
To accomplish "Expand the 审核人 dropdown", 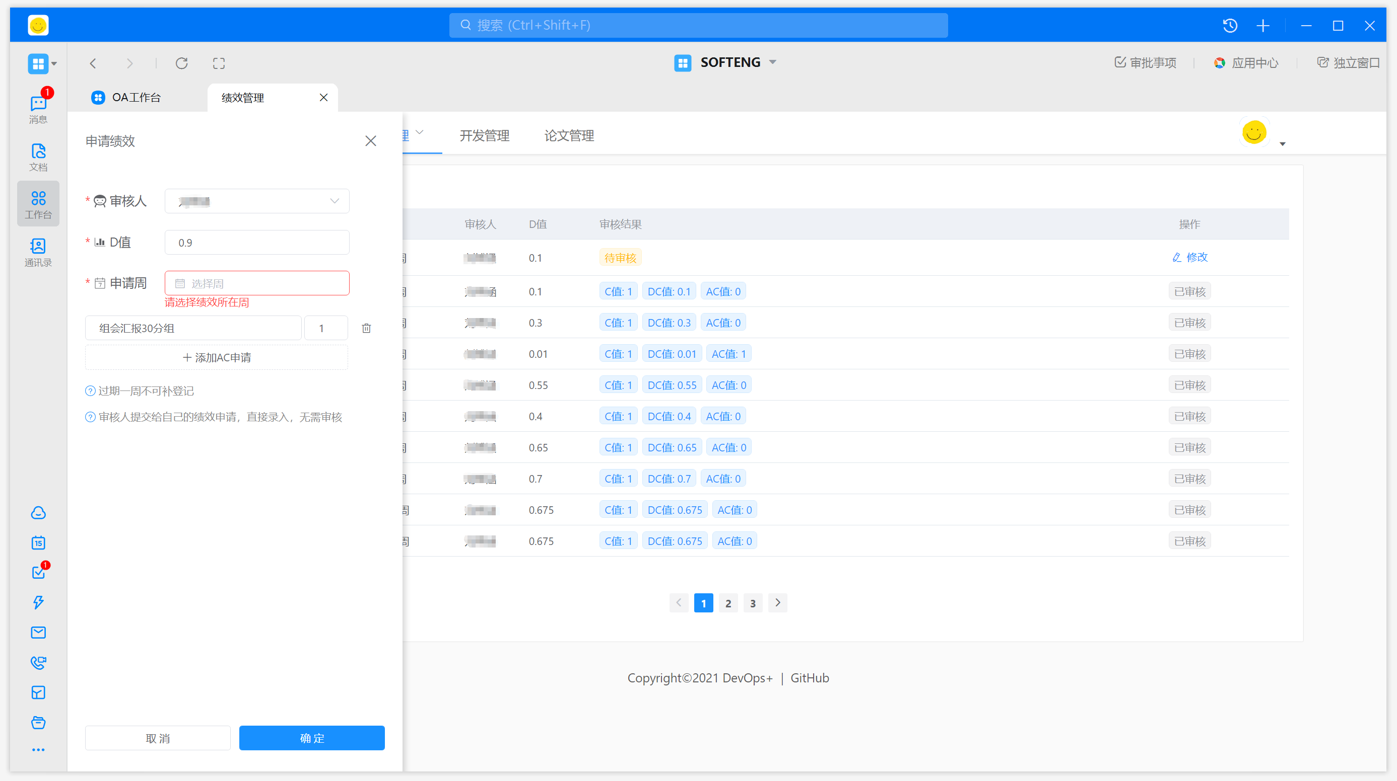I will tap(257, 201).
